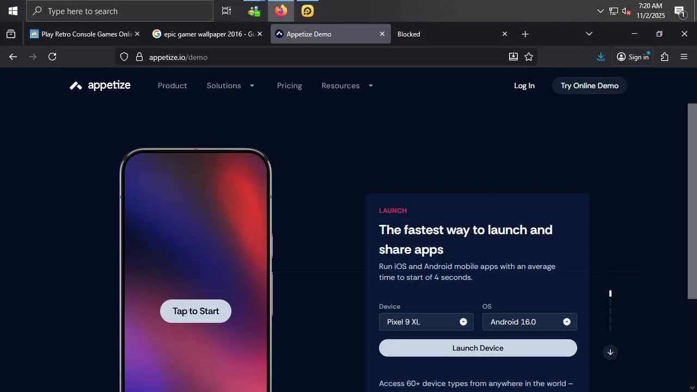Open a new browser tab

pyautogui.click(x=525, y=34)
